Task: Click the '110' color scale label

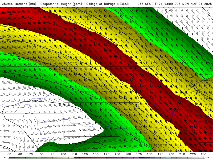Action: tap(74, 154)
